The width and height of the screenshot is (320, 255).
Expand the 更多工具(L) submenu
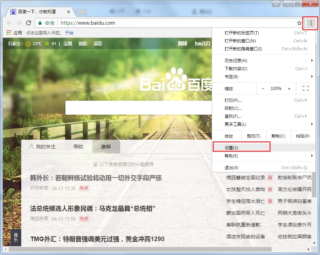264,124
